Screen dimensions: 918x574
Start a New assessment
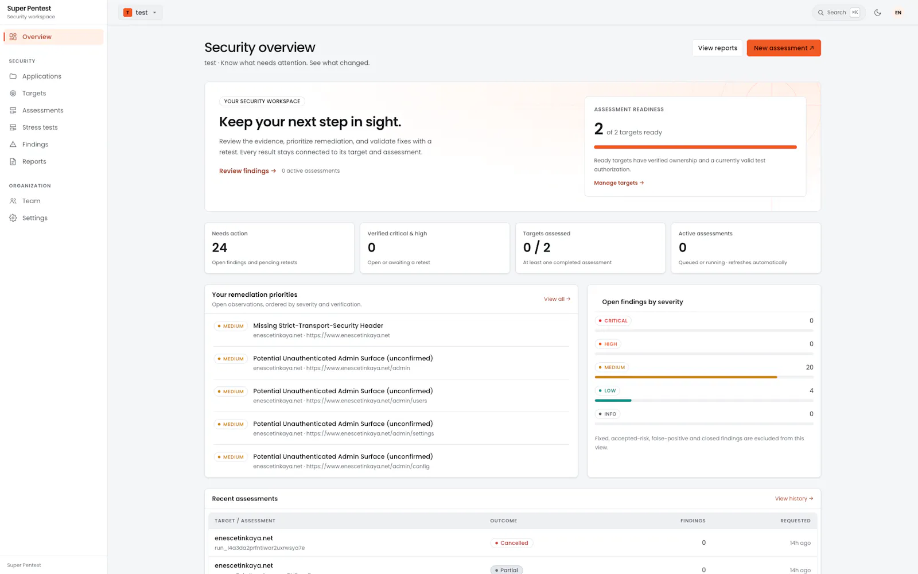pyautogui.click(x=783, y=48)
